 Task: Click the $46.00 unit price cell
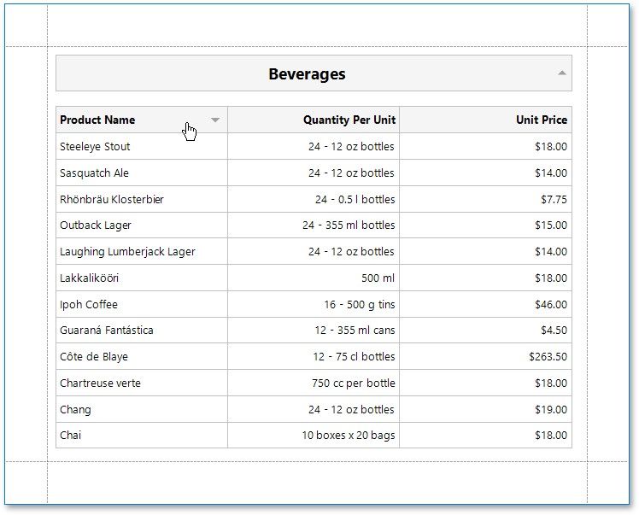tap(550, 305)
